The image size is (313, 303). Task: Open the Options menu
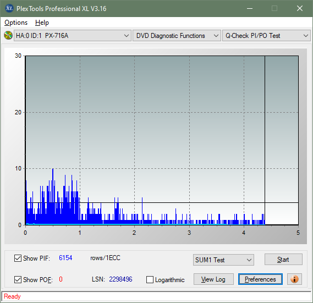click(16, 23)
